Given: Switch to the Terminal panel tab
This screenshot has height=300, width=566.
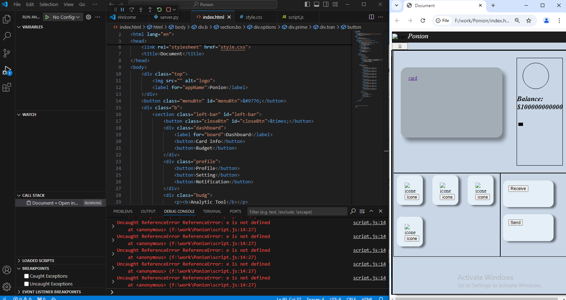Looking at the screenshot, I should coord(212,211).
